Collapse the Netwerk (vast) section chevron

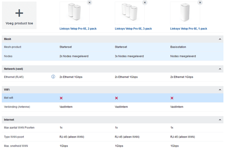click(x=220, y=69)
